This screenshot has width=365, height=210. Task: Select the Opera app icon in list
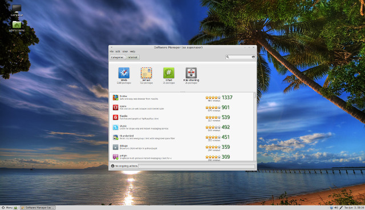(x=115, y=107)
